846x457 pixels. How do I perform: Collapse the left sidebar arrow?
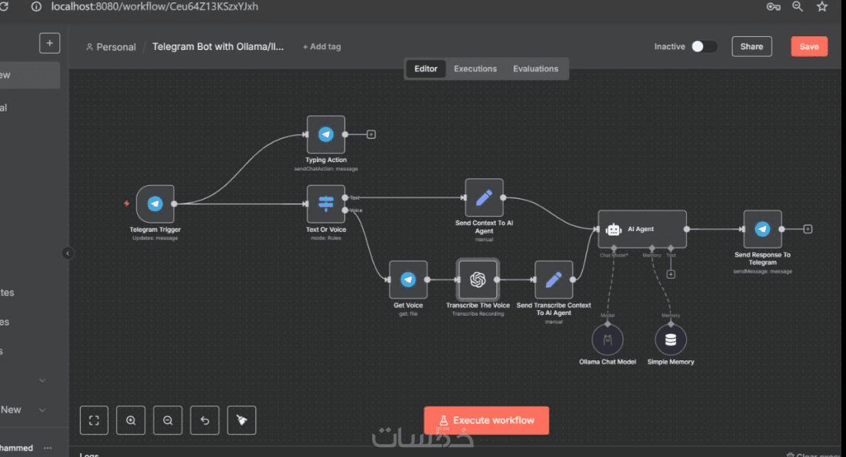(68, 253)
